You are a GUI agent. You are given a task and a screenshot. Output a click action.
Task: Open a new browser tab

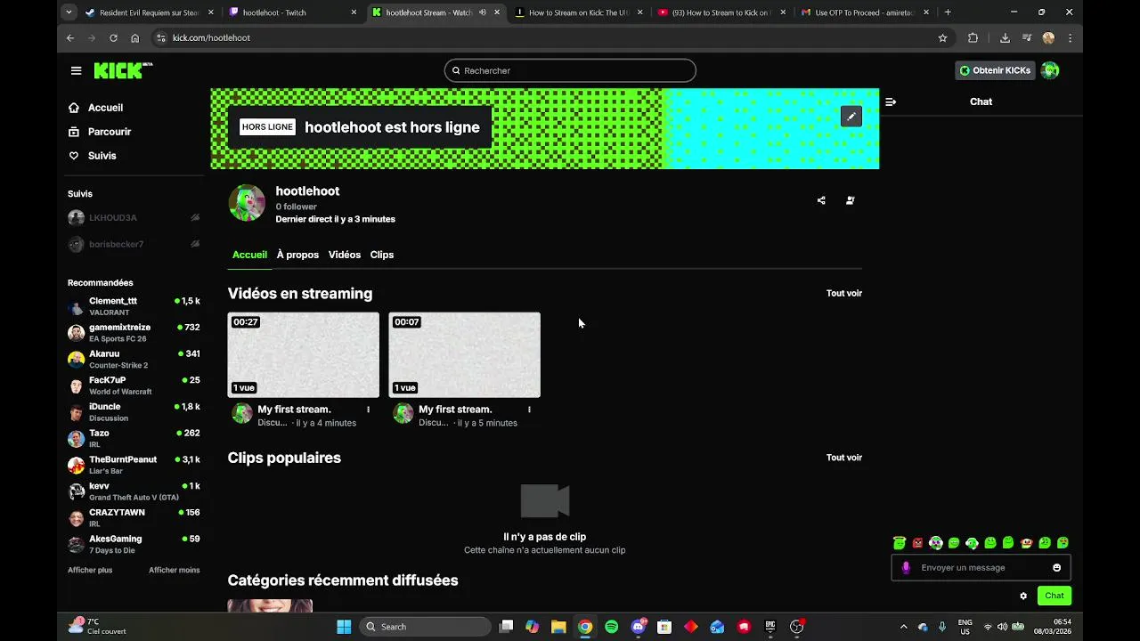coord(948,12)
